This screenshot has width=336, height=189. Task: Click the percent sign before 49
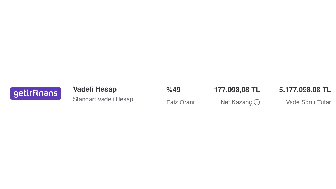pos(169,90)
